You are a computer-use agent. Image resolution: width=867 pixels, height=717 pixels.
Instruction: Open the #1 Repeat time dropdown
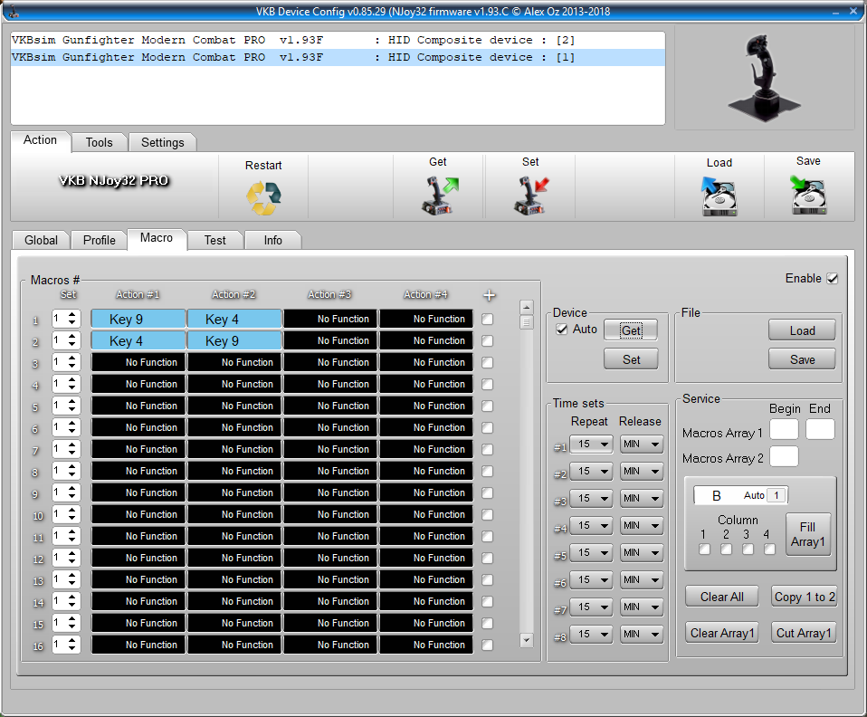591,445
